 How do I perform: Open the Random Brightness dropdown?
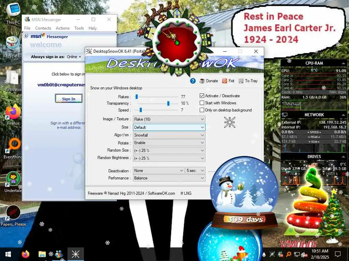point(169,158)
